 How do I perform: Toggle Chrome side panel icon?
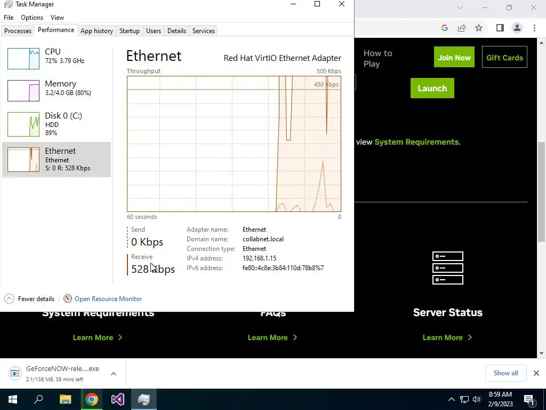500,28
